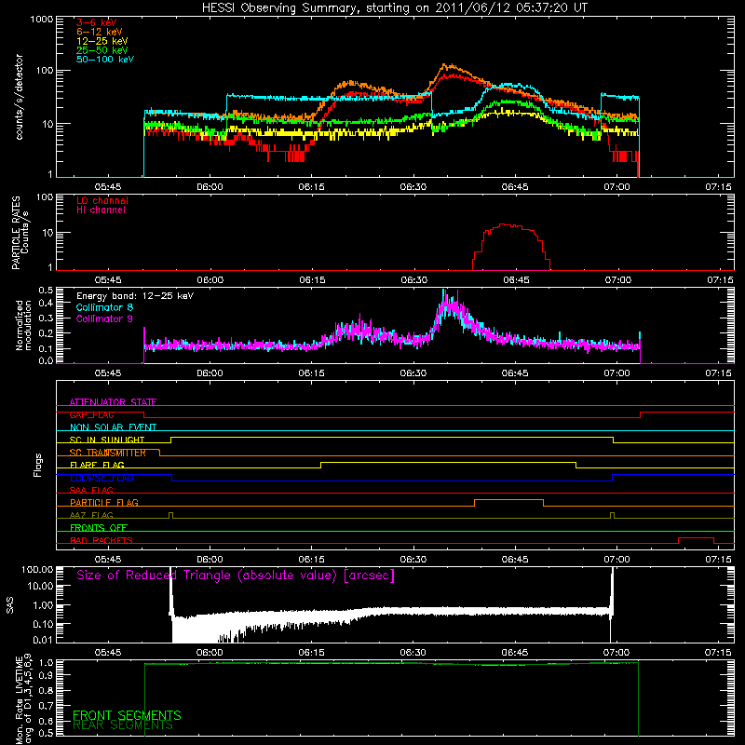Screen dimensions: 745x745
Task: Click the HESSI Observing Summary title text
Action: click(x=394, y=8)
